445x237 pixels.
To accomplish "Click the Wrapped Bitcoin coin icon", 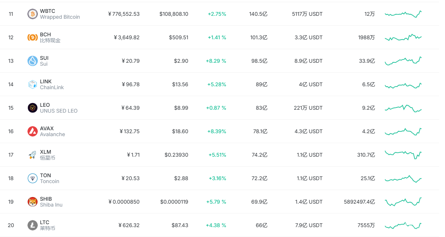I will (33, 14).
